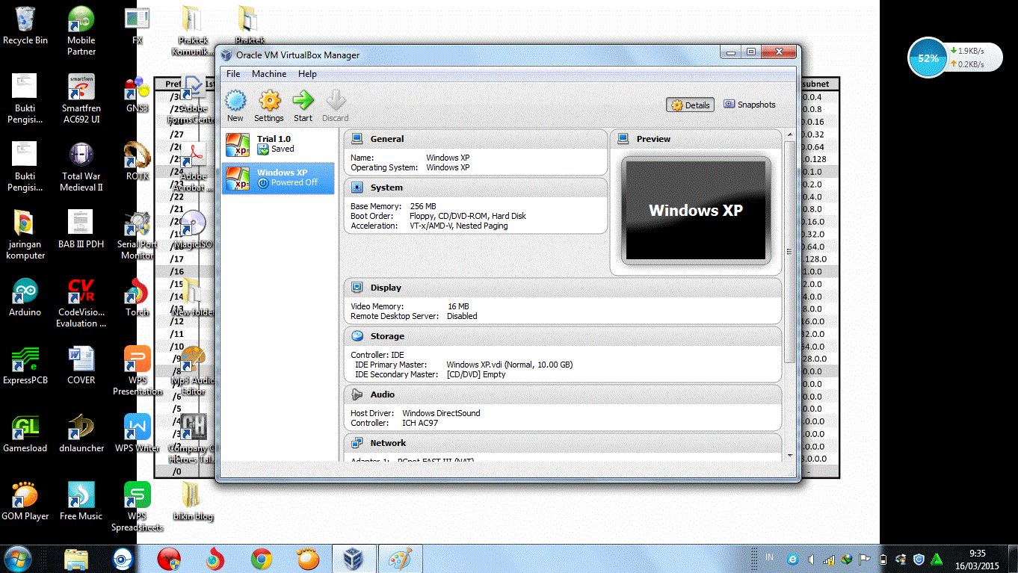Image resolution: width=1018 pixels, height=573 pixels.
Task: Launch the ExpressPCB desktop shortcut
Action: 25,365
